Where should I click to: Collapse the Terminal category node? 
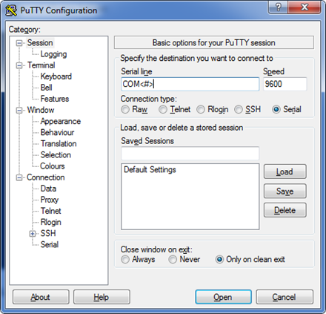19,65
